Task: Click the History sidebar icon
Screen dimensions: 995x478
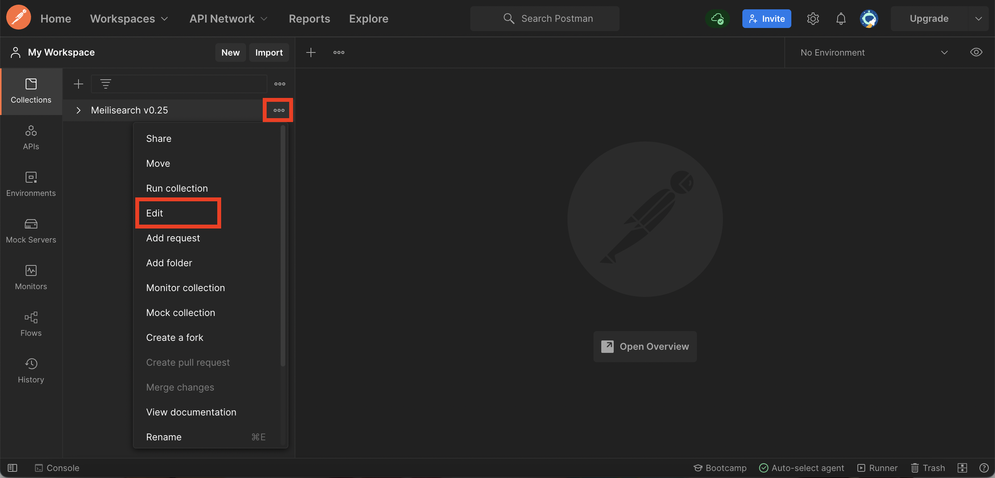Action: tap(30, 370)
